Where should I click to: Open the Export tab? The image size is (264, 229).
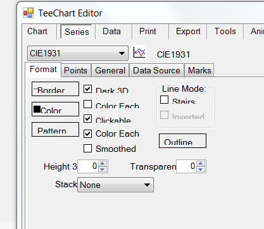point(188,32)
